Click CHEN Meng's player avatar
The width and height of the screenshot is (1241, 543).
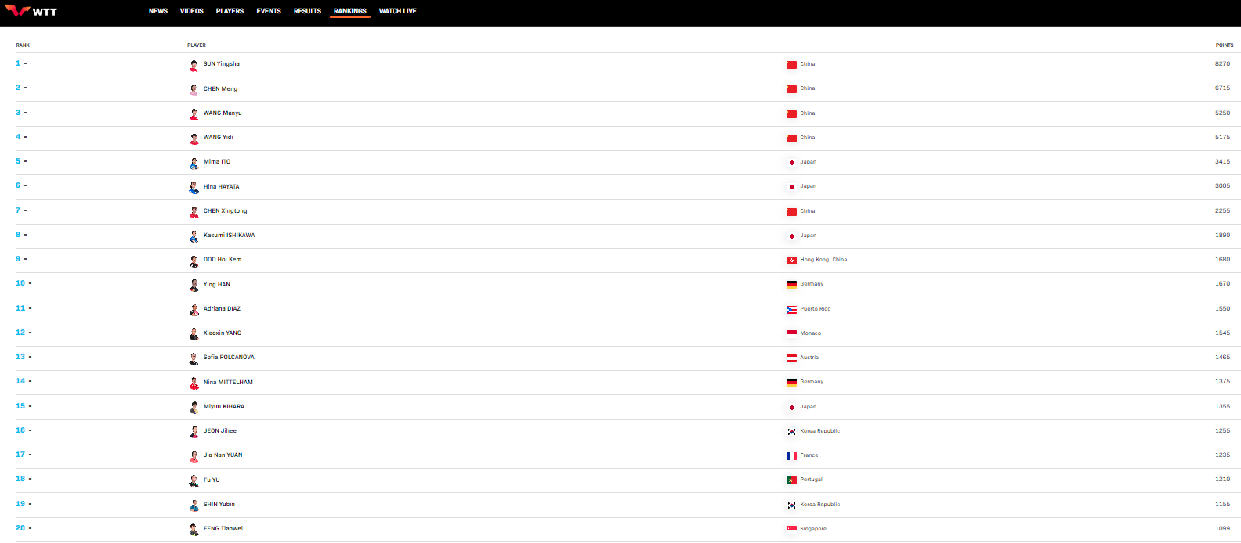[194, 89]
